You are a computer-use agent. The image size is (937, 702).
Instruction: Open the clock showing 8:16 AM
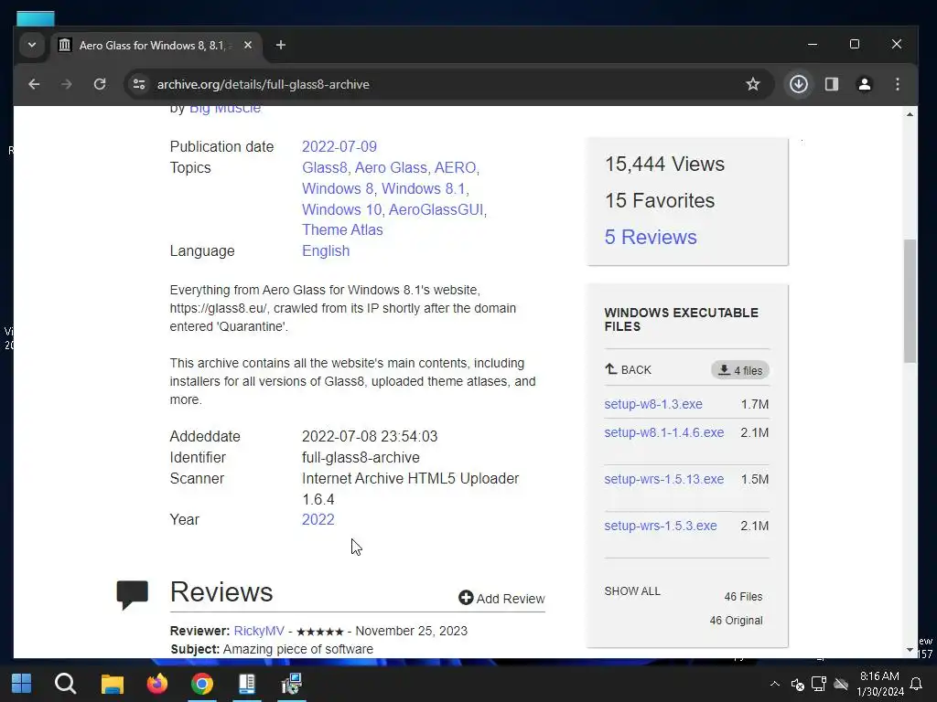[879, 684]
